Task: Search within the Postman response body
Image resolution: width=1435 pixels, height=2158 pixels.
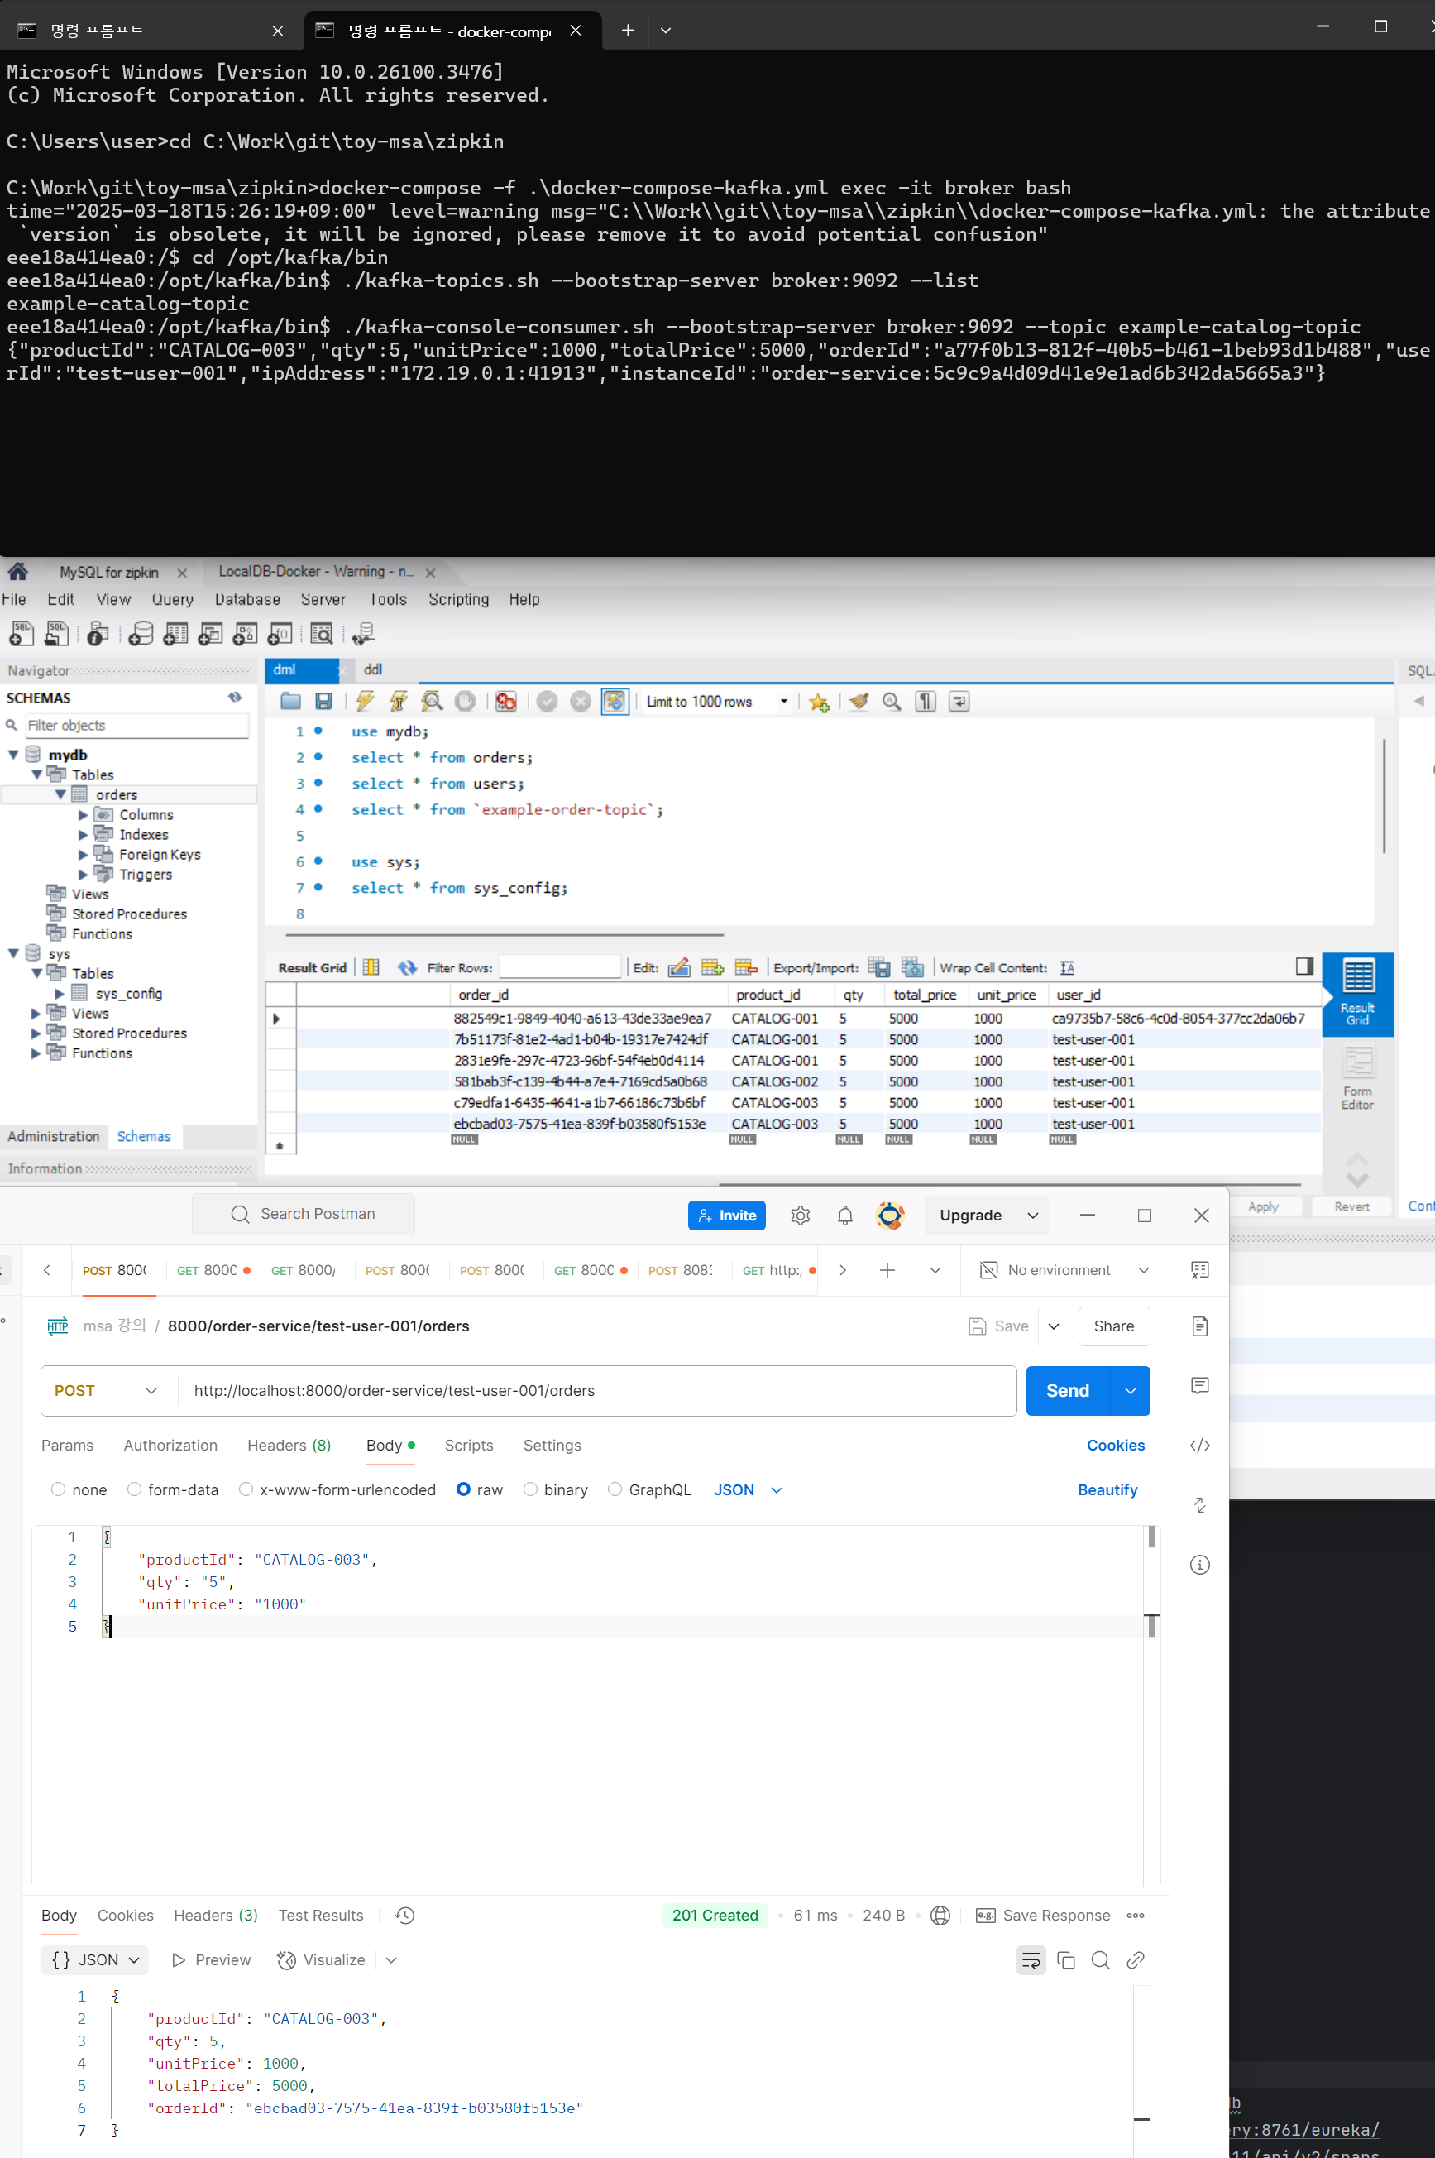Action: coord(1100,1959)
